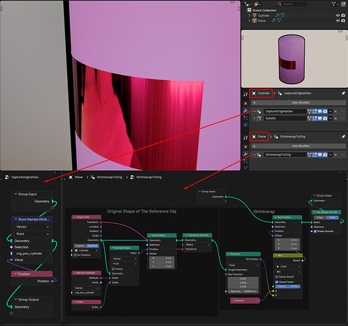Click the Plane mesh data icon in outliner
The width and height of the screenshot is (348, 326).
click(x=279, y=21)
